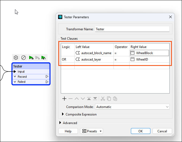
Task: Click the move clause to top icon
Action: click(x=89, y=99)
